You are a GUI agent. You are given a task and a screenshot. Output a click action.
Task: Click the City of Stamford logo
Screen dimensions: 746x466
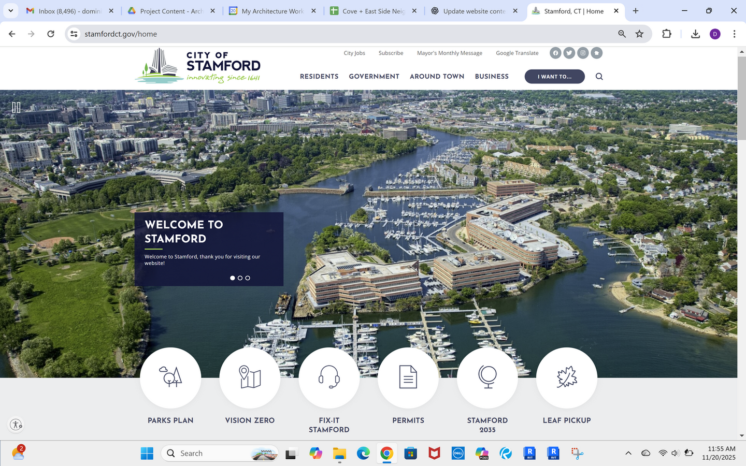click(x=197, y=66)
